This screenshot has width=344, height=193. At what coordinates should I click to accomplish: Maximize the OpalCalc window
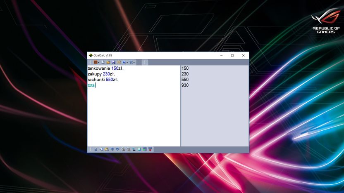(x=232, y=55)
